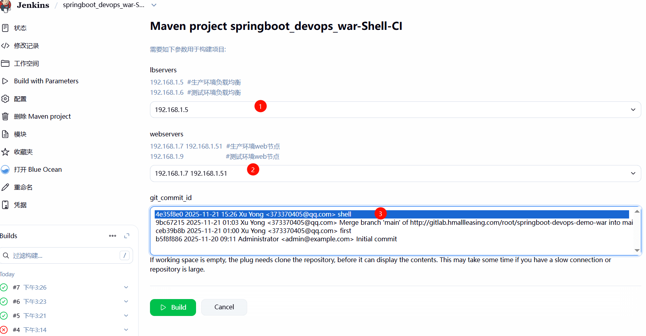The image size is (646, 336).
Task: Click the green Build button
Action: 173,307
